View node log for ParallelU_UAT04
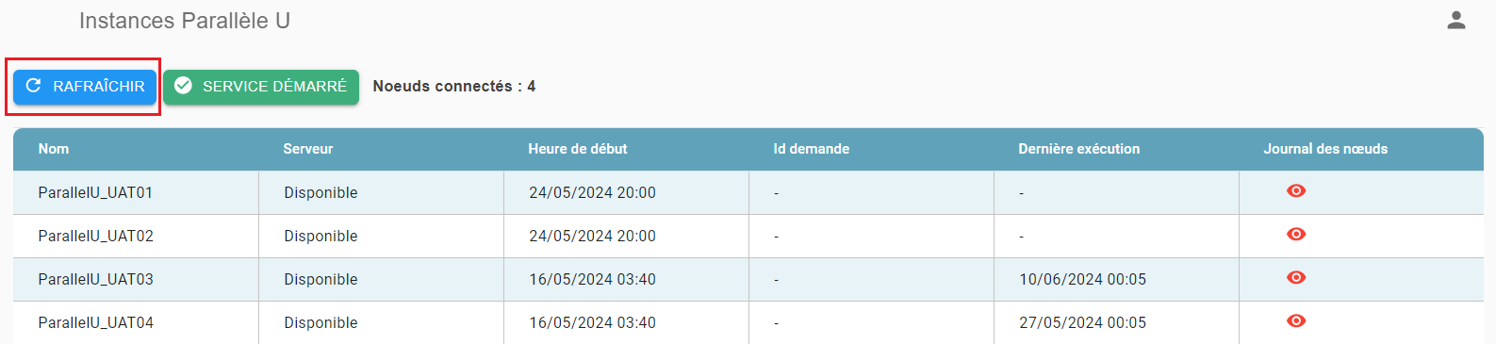The width and height of the screenshot is (1496, 344). tap(1296, 321)
